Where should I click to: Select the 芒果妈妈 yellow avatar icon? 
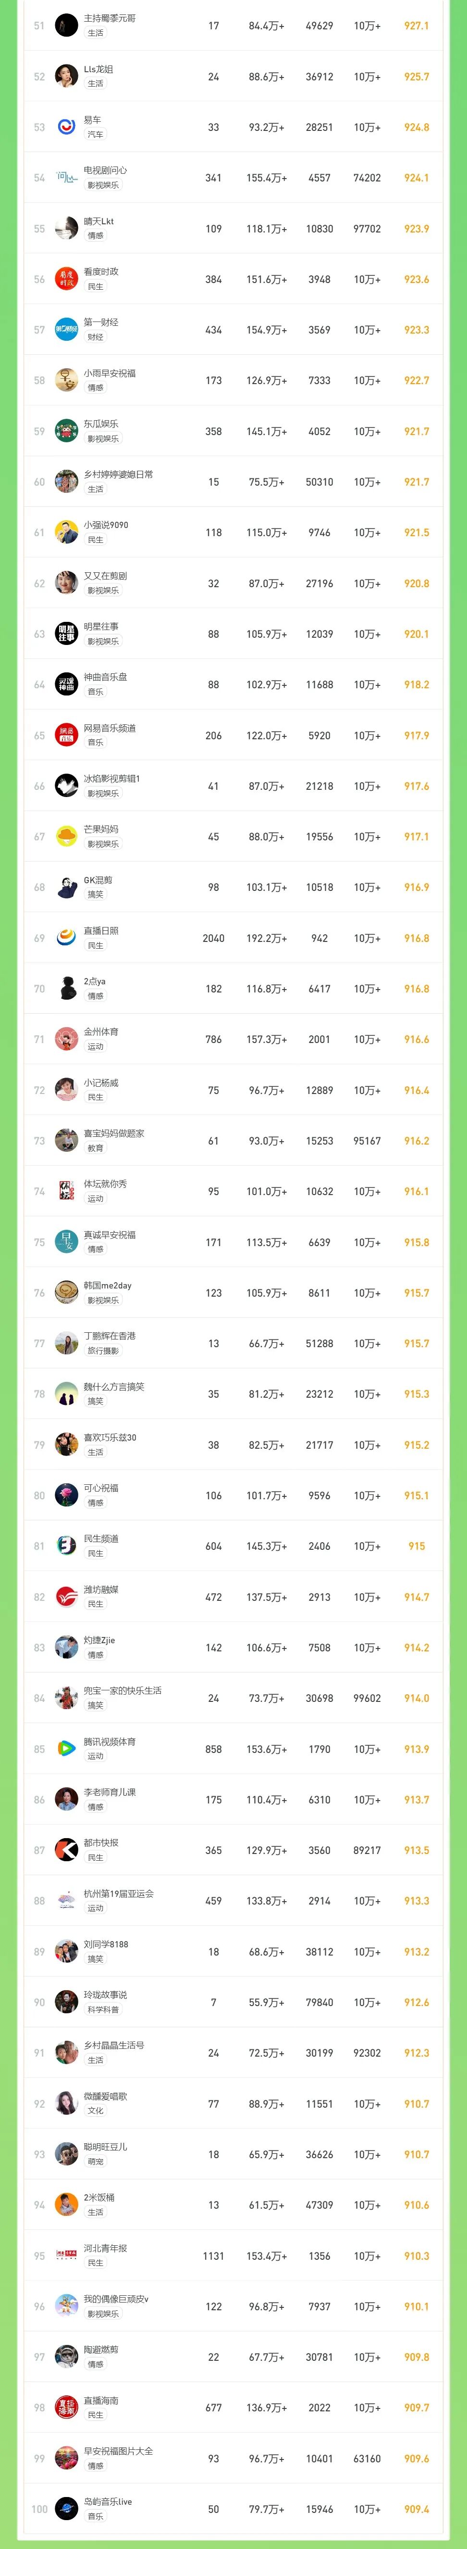pos(66,836)
